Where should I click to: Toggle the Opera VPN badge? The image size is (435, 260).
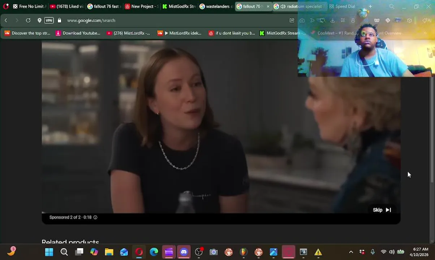[x=49, y=21]
